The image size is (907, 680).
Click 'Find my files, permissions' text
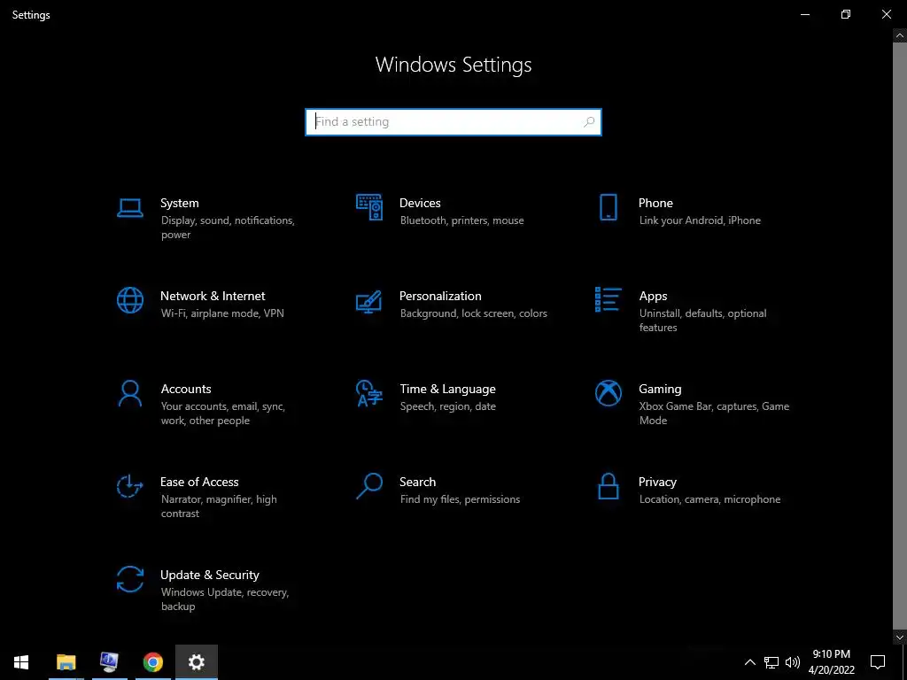460,499
